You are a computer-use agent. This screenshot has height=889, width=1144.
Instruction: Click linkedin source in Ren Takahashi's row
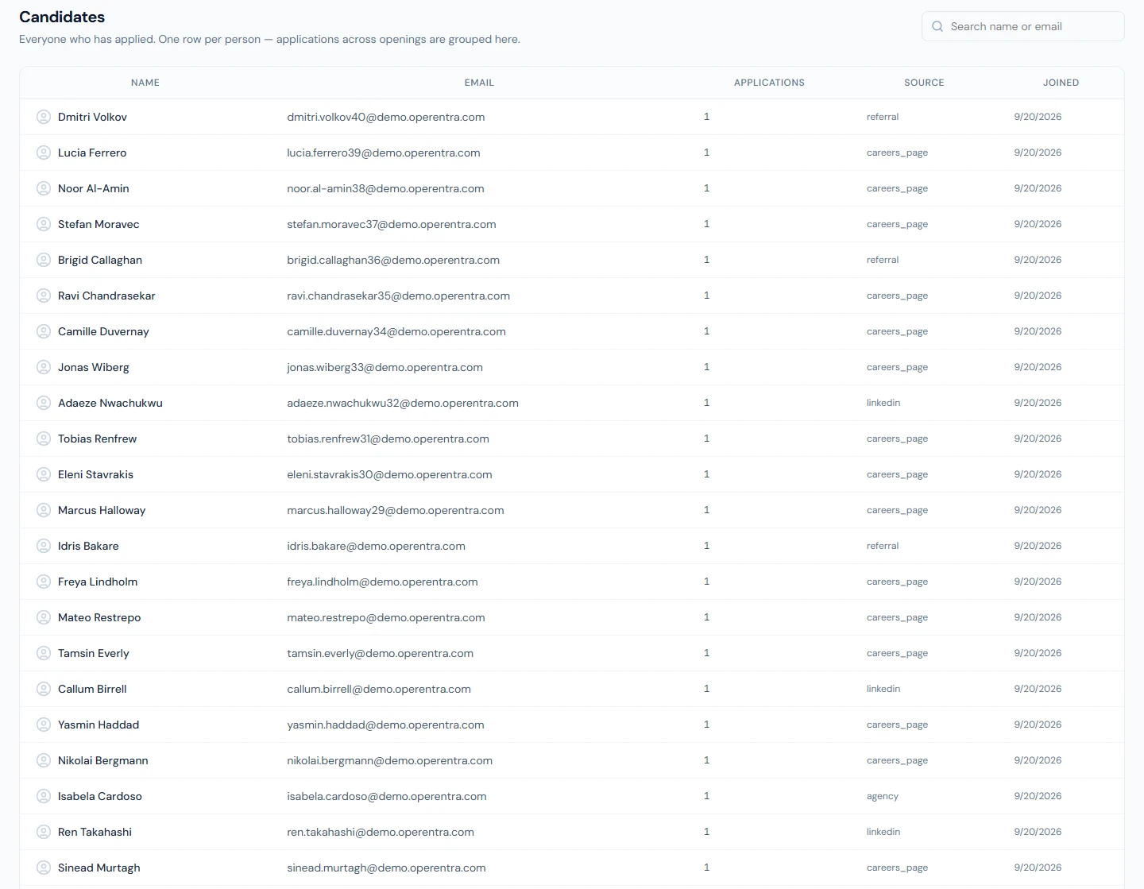coord(883,832)
